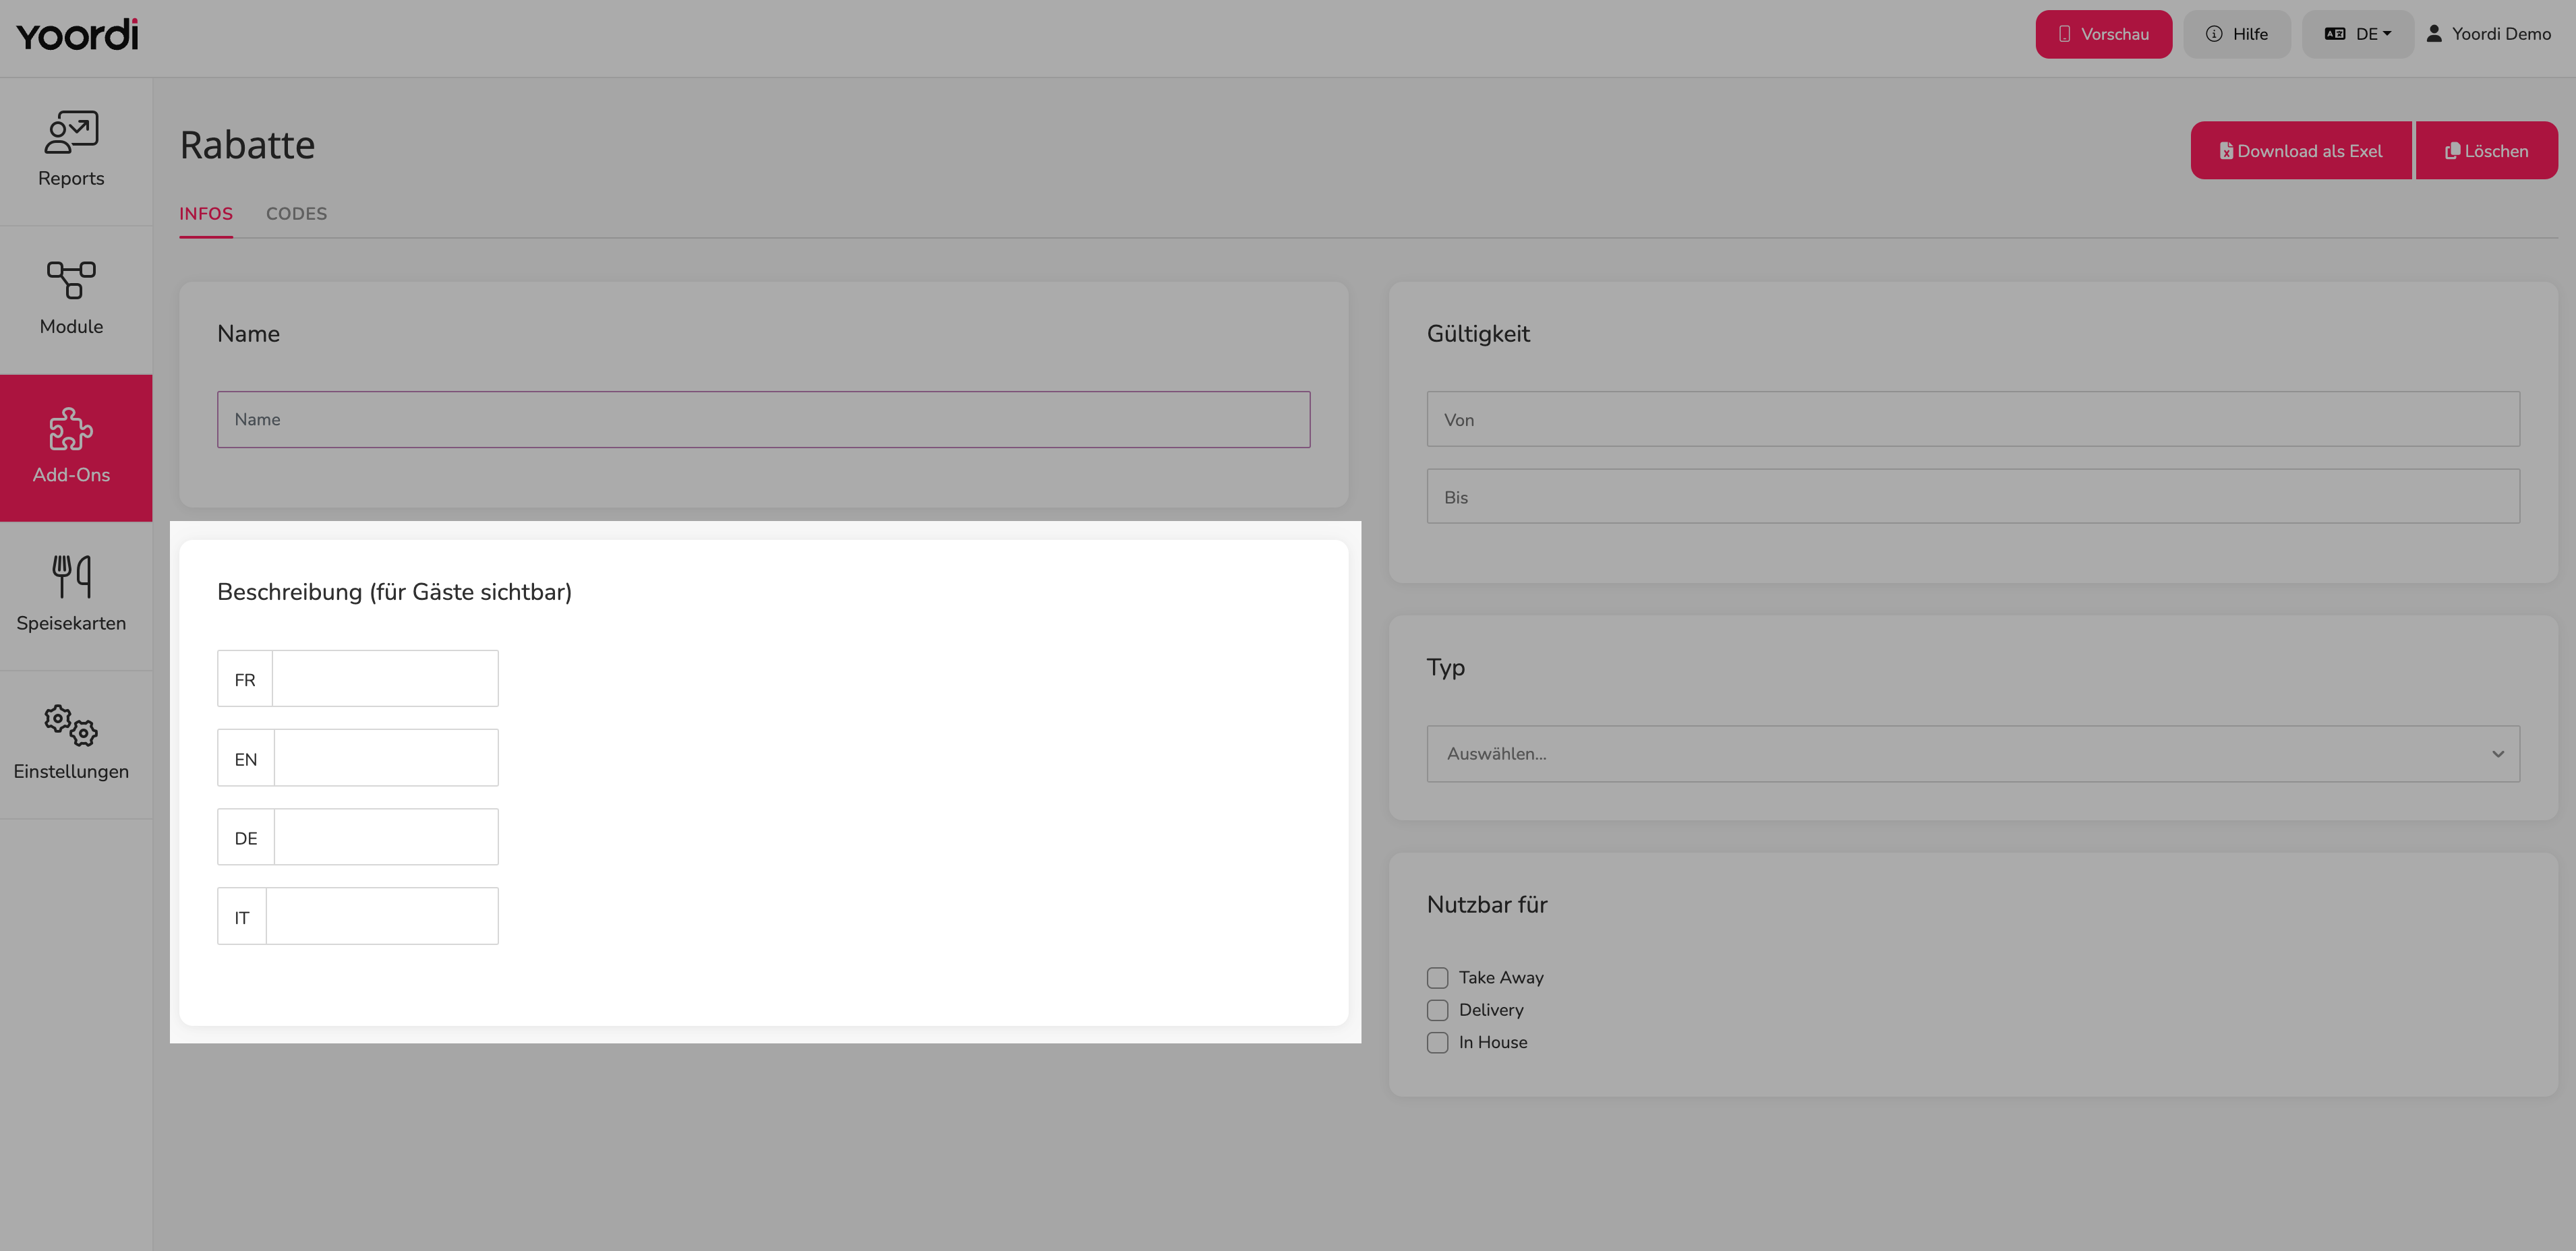Viewport: 2576px width, 1251px height.
Task: Switch to the CODES tab
Action: point(296,214)
